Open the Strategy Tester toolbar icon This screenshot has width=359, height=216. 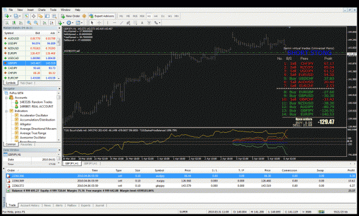click(x=54, y=16)
